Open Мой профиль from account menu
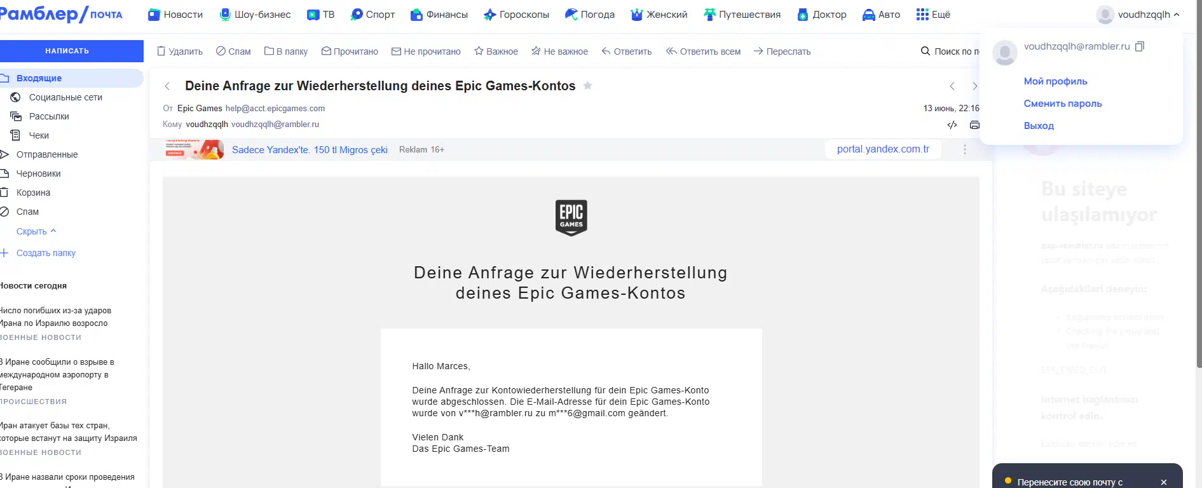The width and height of the screenshot is (1202, 488). click(x=1055, y=81)
